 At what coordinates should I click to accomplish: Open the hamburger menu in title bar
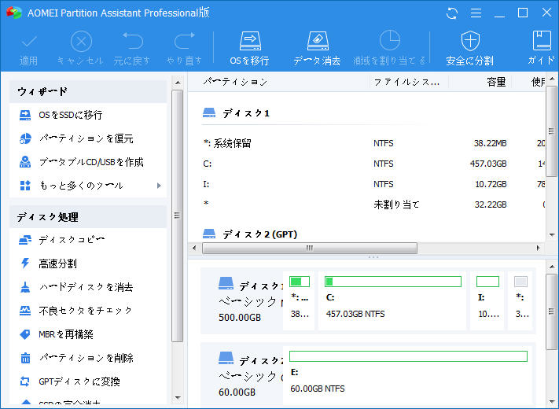476,13
